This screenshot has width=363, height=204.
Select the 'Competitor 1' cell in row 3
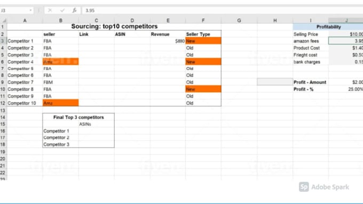click(25, 41)
